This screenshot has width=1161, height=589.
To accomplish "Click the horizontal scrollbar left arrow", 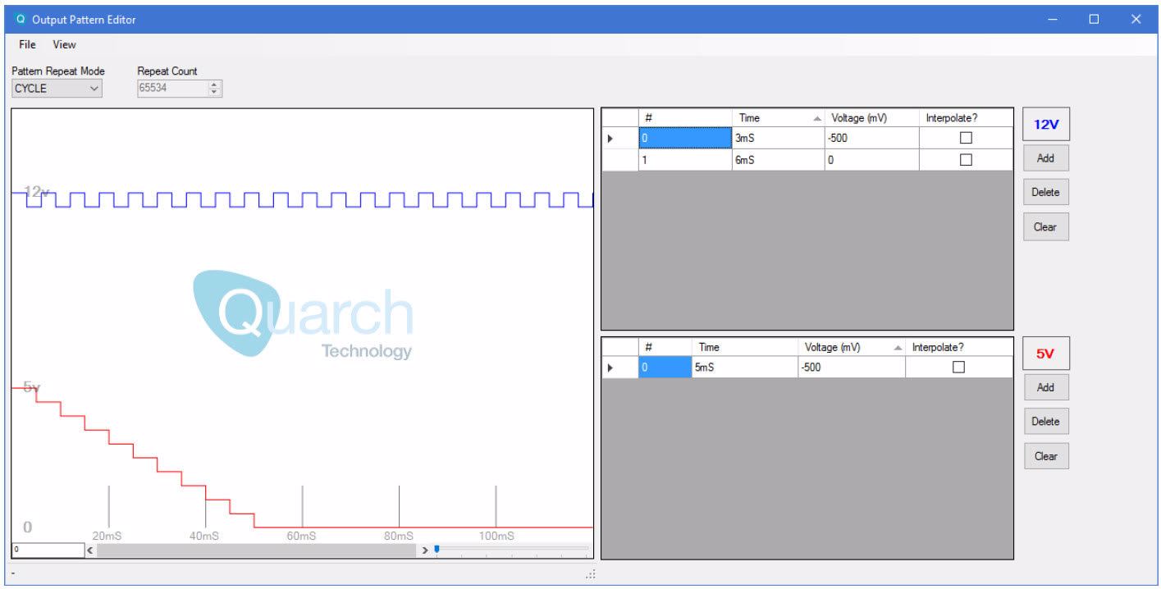I will coord(90,550).
